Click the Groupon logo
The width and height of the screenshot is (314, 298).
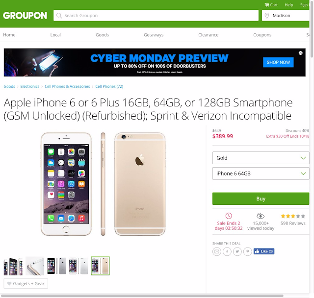(25, 16)
